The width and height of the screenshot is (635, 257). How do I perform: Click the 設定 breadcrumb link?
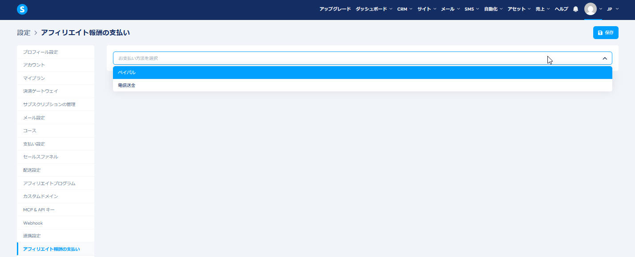click(24, 33)
